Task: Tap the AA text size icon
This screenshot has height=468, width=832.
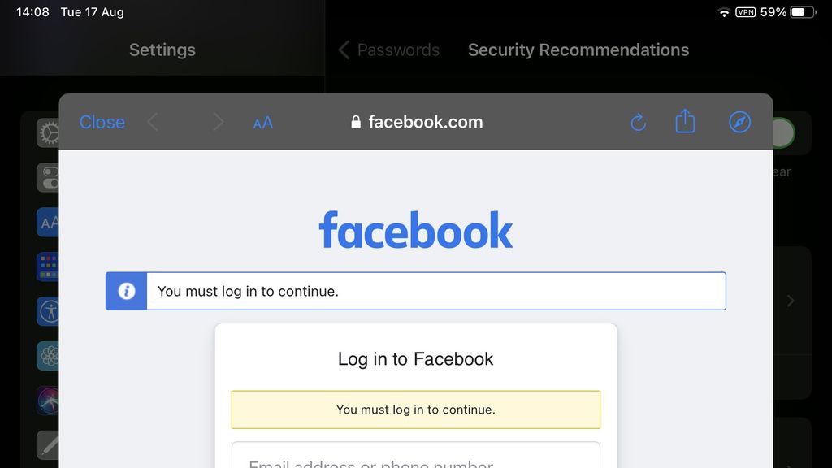Action: click(262, 122)
